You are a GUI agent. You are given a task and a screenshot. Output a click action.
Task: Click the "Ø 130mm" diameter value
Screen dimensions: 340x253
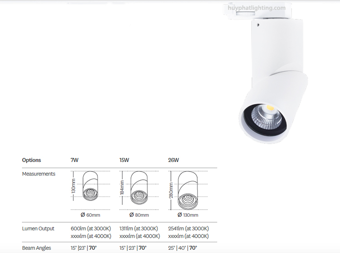[188, 215]
